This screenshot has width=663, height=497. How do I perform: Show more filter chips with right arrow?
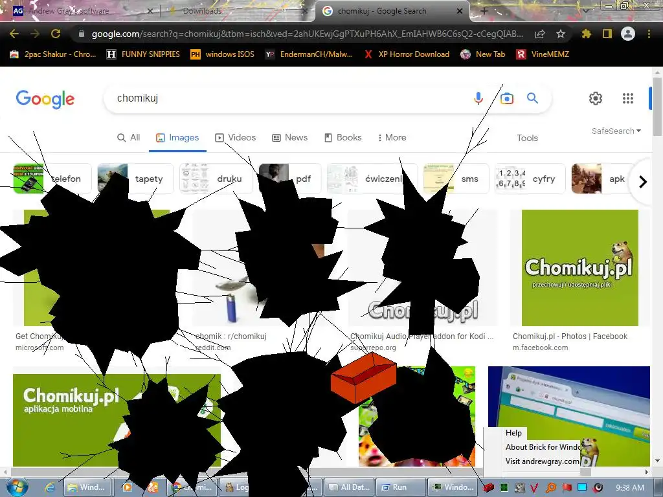click(643, 182)
